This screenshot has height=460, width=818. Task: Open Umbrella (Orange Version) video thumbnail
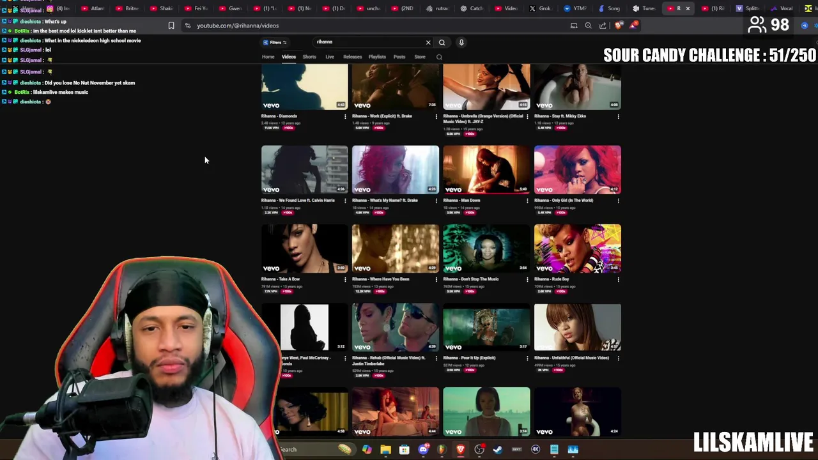coord(486,86)
